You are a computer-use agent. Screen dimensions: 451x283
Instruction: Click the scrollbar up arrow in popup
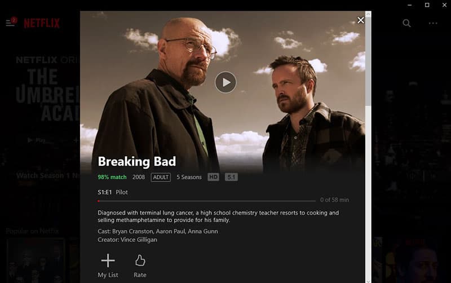tap(368, 14)
